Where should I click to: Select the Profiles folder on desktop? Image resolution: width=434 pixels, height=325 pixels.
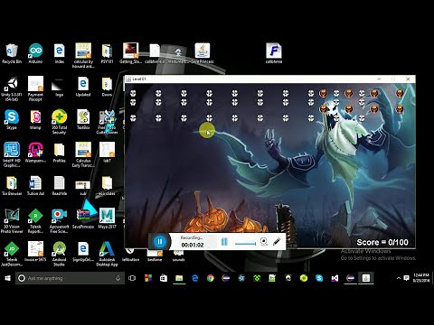pyautogui.click(x=60, y=153)
